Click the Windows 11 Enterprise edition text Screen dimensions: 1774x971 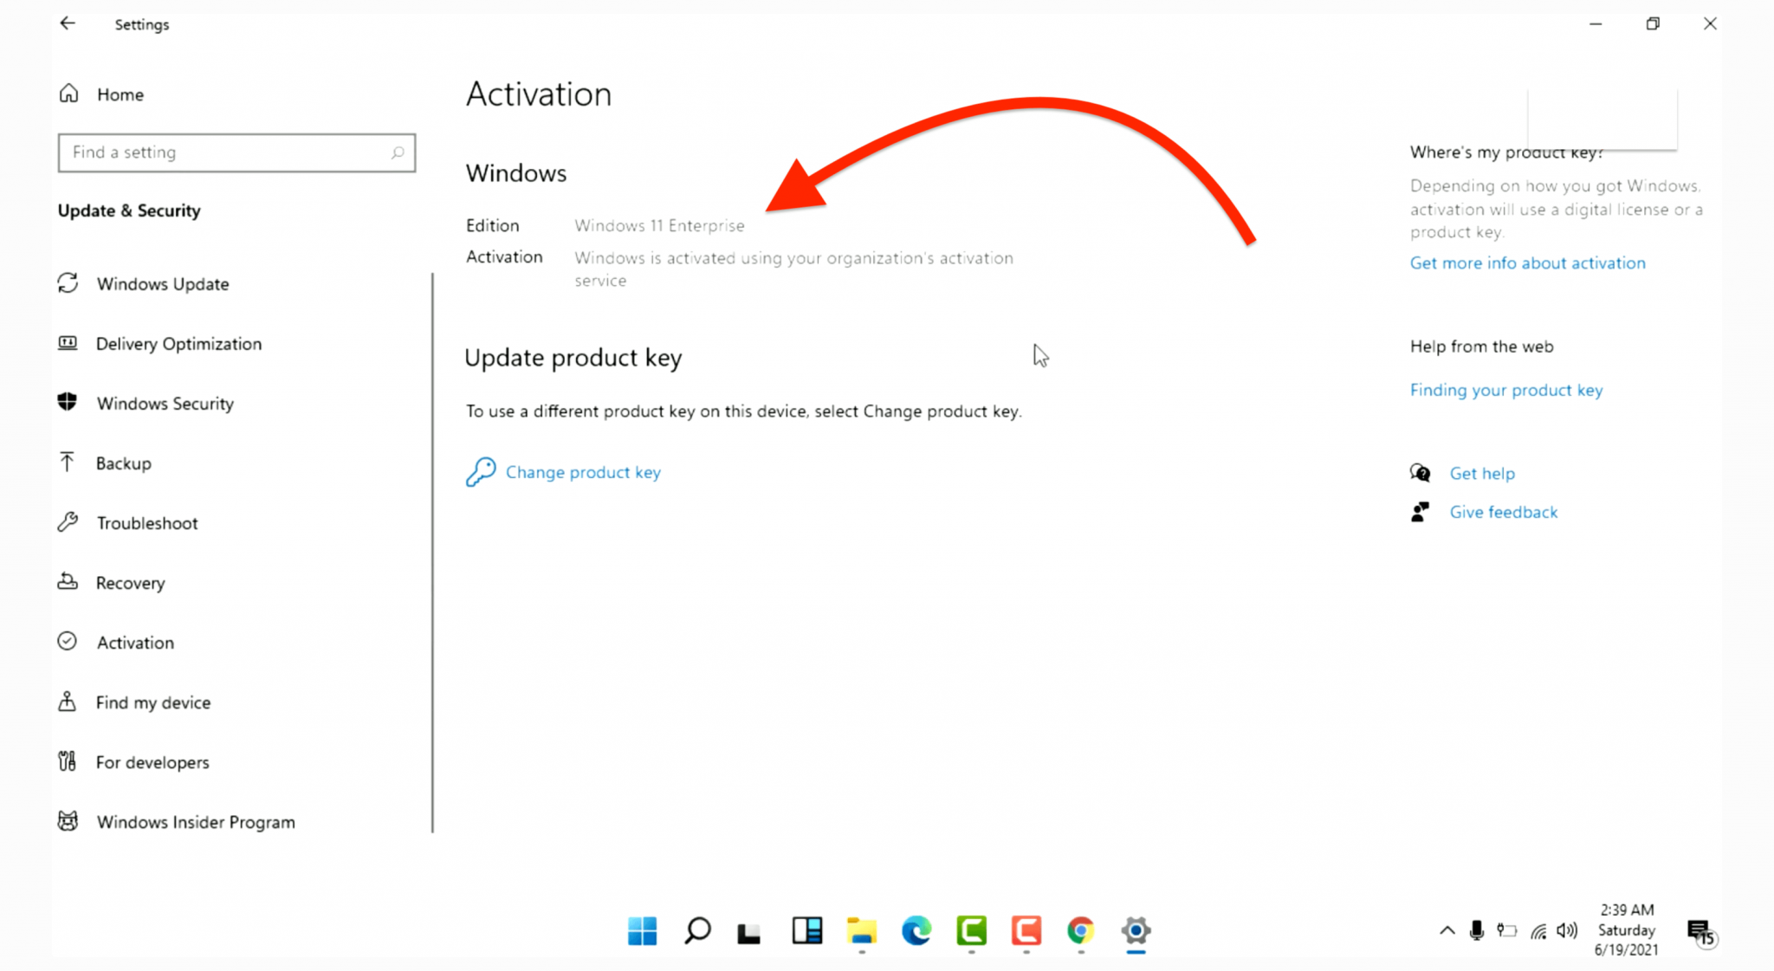click(659, 225)
